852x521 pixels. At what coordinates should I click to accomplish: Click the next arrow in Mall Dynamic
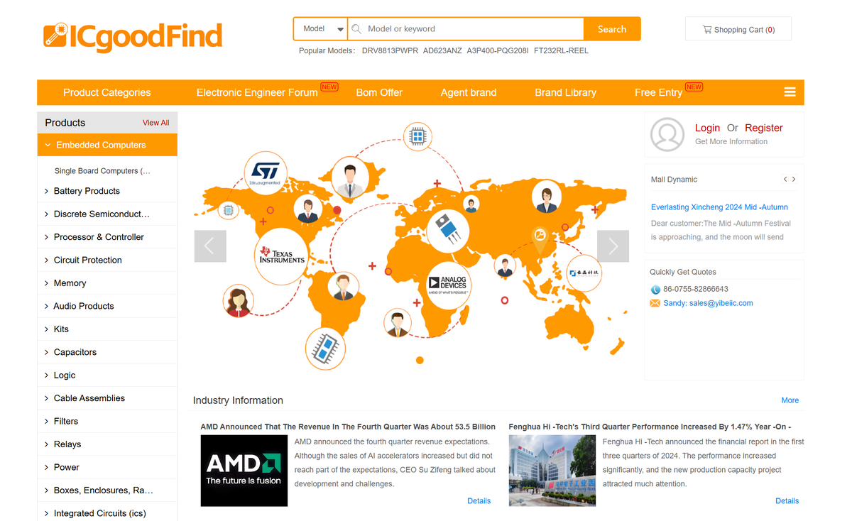click(794, 180)
